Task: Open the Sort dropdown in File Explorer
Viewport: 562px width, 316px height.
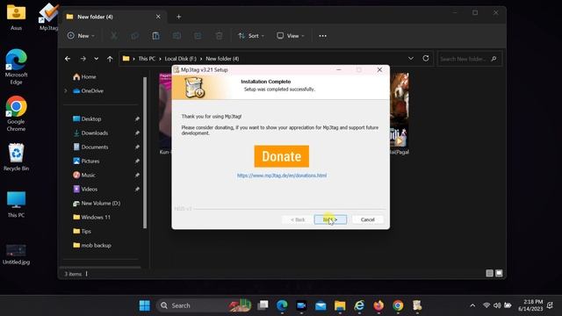Action: pyautogui.click(x=251, y=36)
